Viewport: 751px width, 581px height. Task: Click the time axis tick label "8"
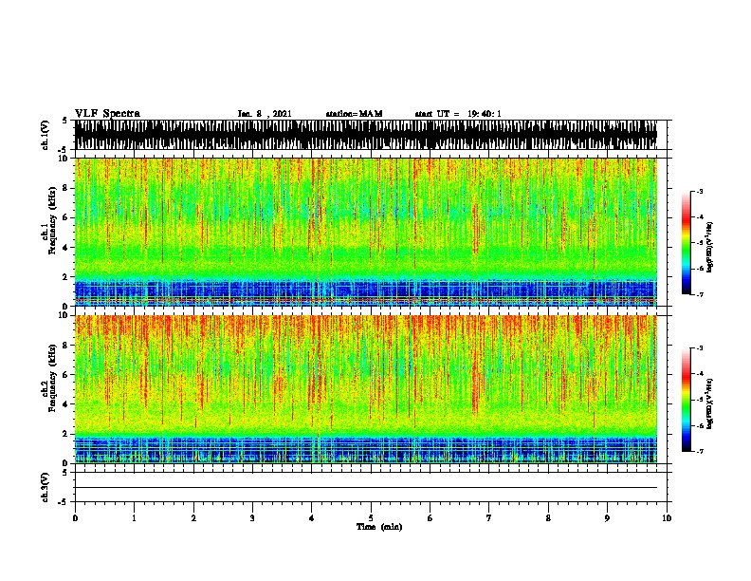point(548,518)
